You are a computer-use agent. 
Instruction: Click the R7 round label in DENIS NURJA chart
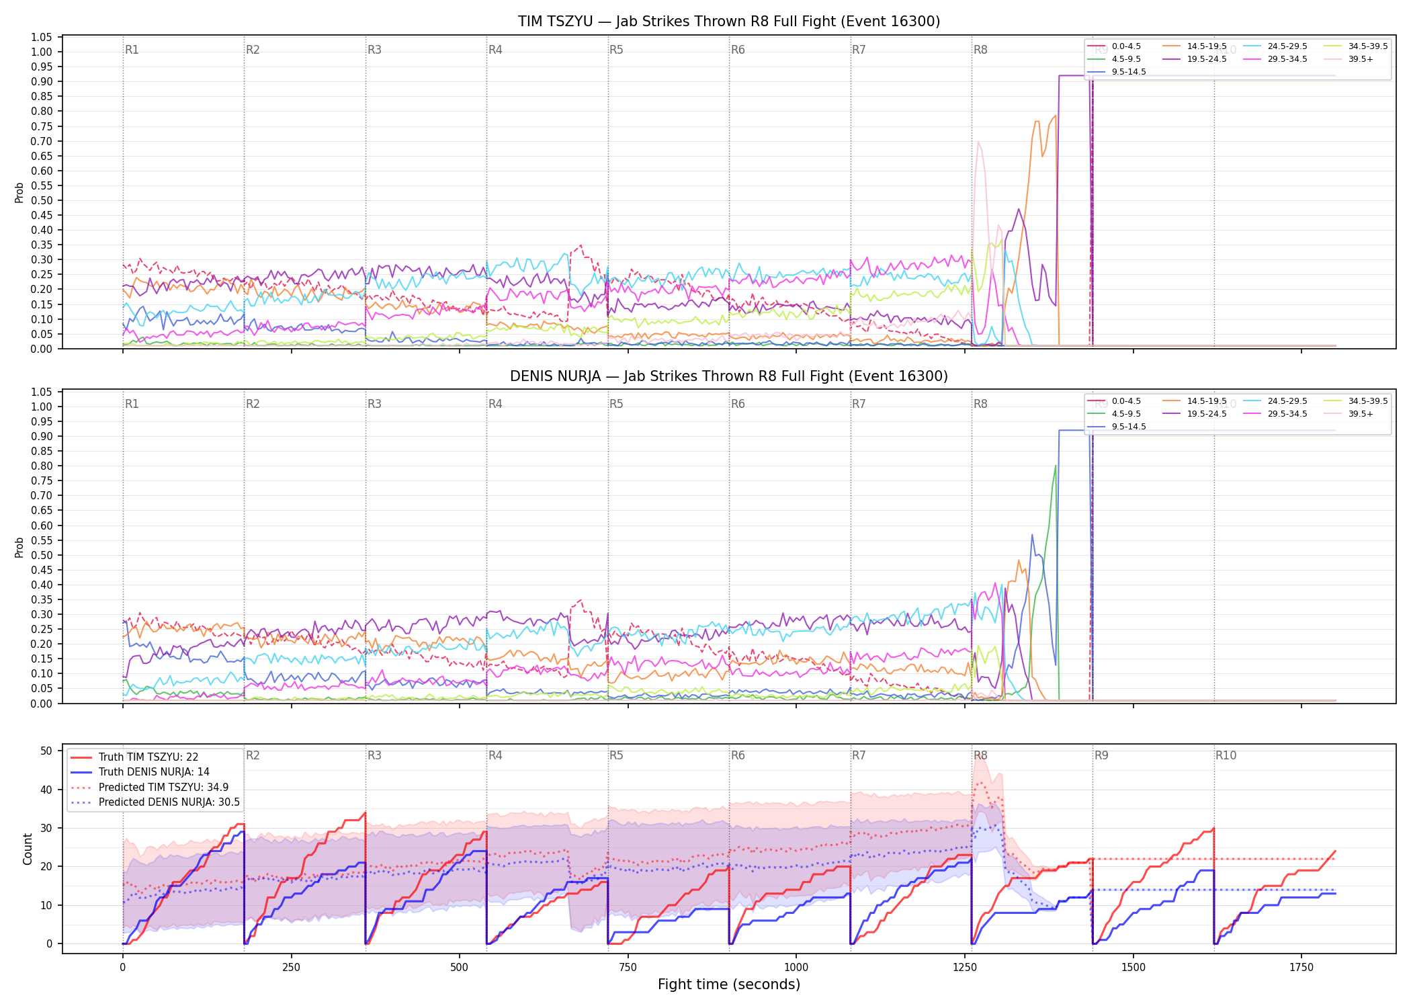click(859, 404)
